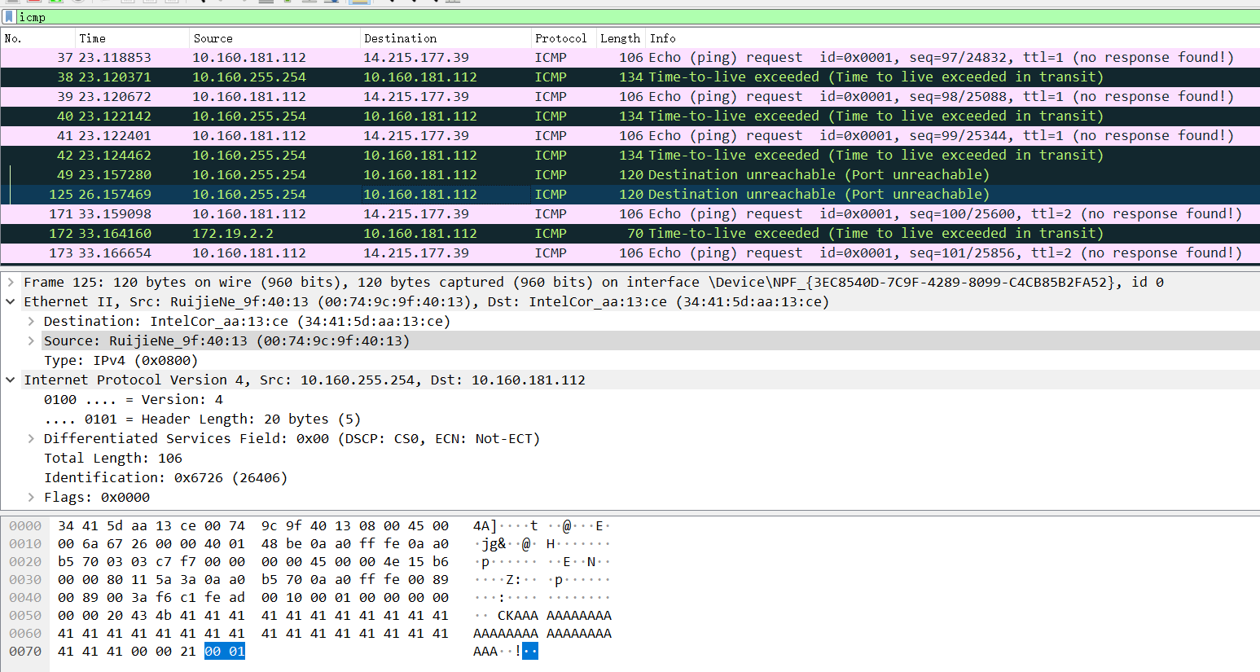The image size is (1260, 672).
Task: Click hex offset 0040 row label
Action: click(25, 598)
